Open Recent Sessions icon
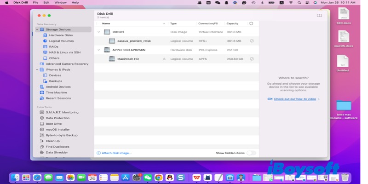368x184 pixels. [x=42, y=98]
